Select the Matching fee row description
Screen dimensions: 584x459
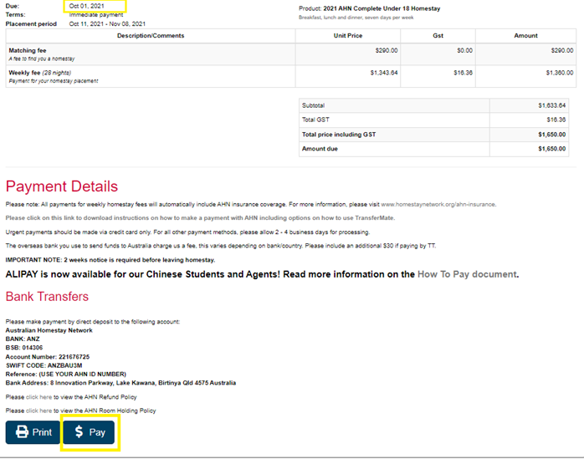27,50
